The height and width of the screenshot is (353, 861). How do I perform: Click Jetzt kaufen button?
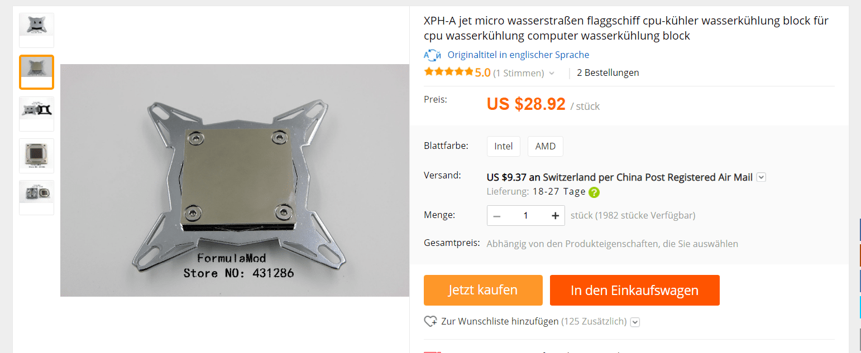pos(483,290)
